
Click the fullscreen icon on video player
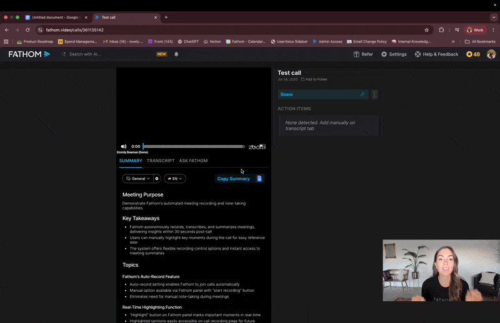(x=262, y=147)
